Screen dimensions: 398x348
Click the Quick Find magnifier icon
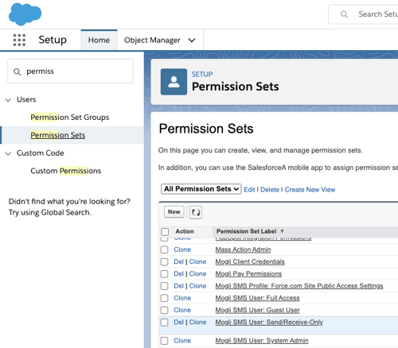click(x=17, y=72)
